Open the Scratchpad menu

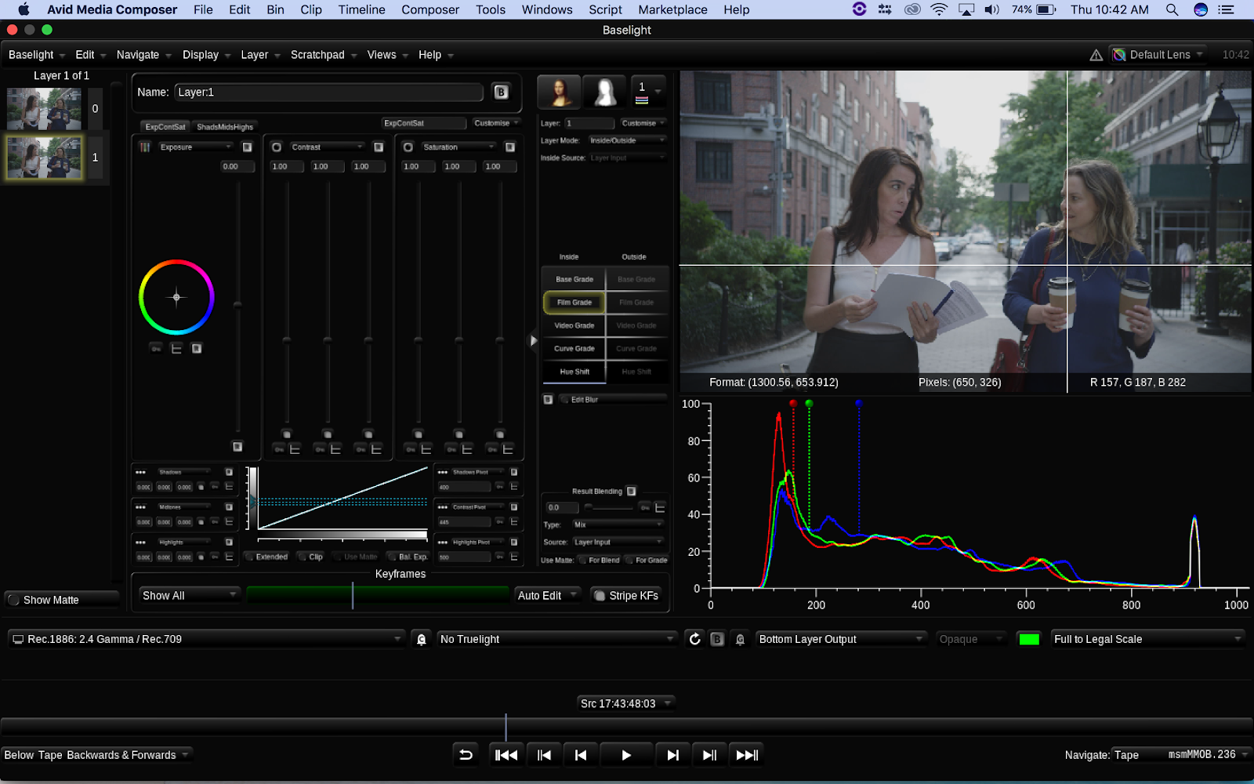317,55
